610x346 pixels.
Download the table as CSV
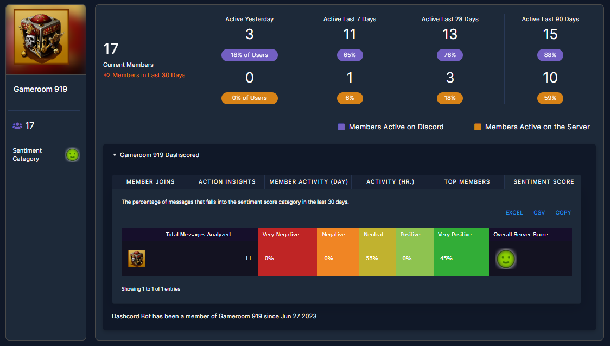coord(539,213)
